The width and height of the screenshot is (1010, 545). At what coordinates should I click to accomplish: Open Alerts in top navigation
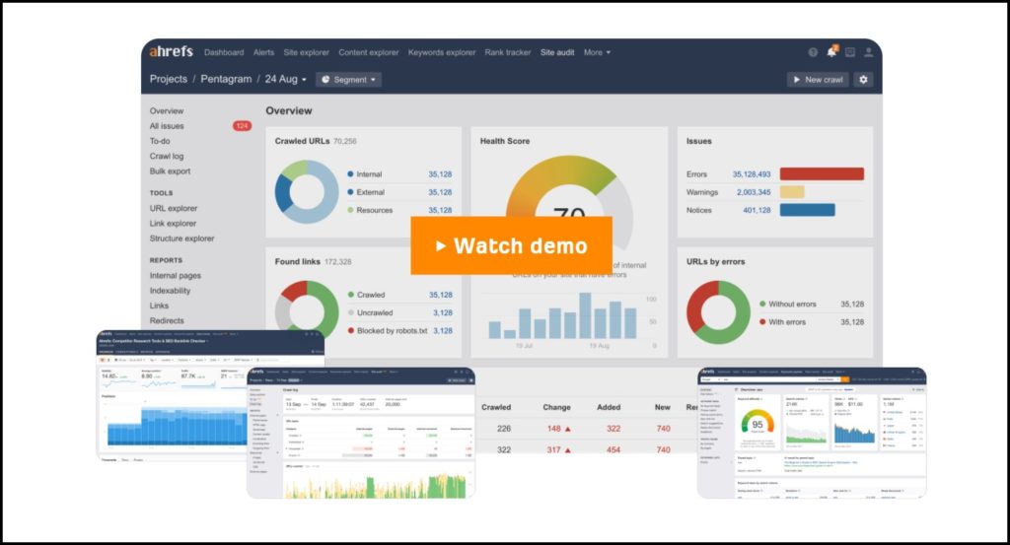click(263, 52)
